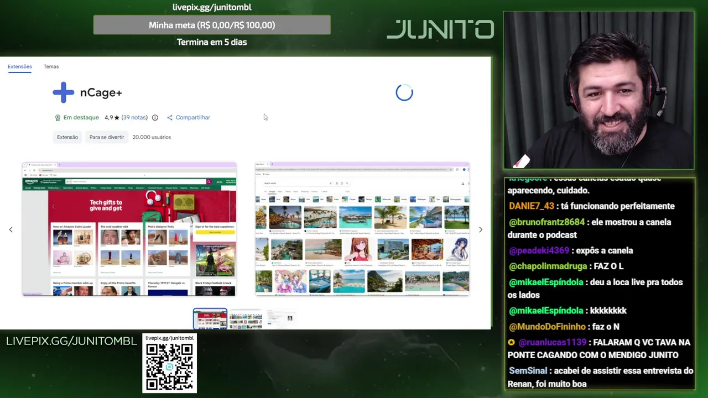This screenshot has height=398, width=708.
Task: Select the third carousel thumbnail
Action: 281,319
